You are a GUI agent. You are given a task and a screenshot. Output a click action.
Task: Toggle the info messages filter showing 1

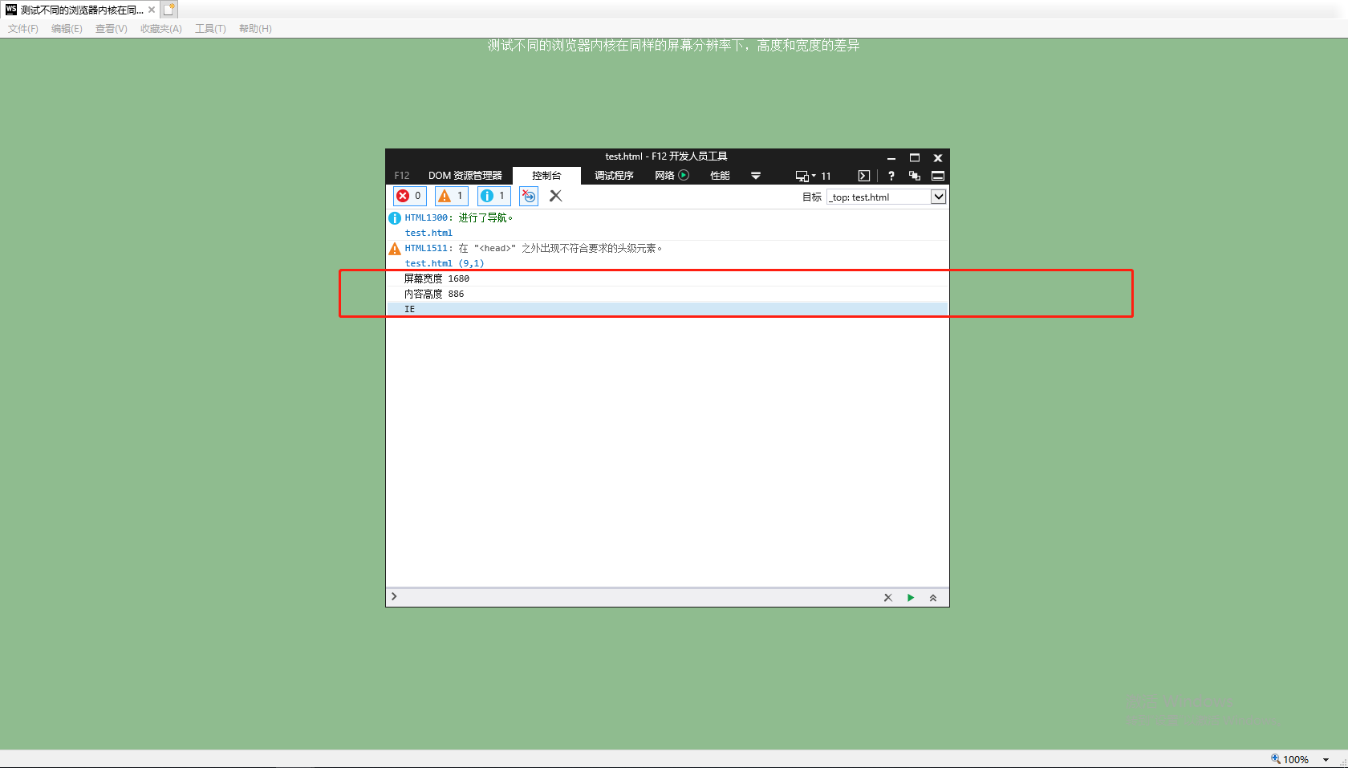pyautogui.click(x=494, y=196)
